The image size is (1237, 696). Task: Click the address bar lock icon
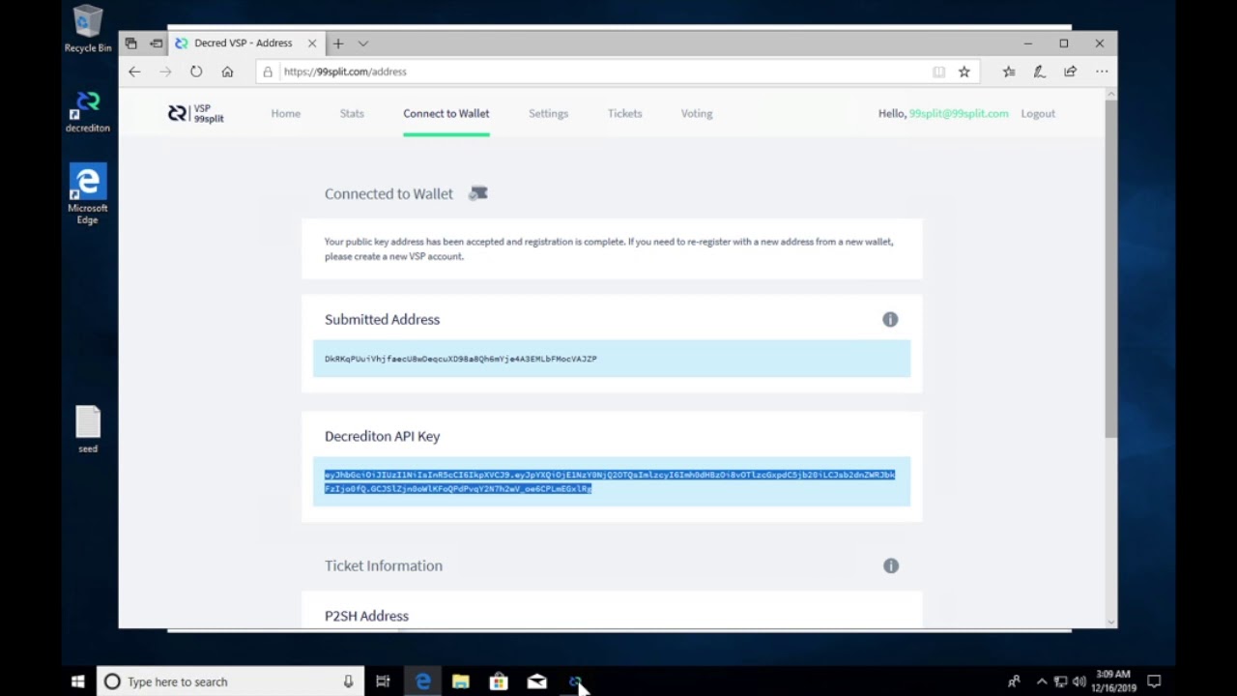[268, 72]
